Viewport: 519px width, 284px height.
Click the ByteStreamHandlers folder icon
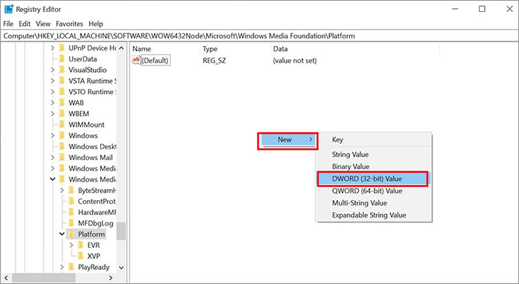click(71, 191)
